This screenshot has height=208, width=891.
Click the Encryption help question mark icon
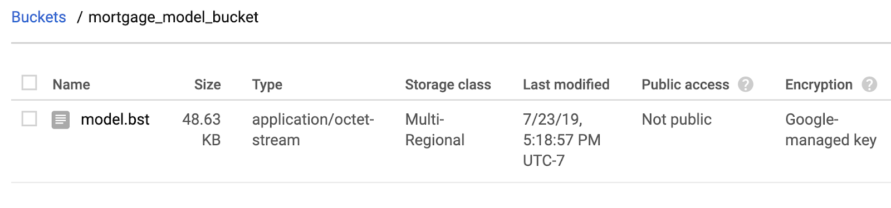tap(869, 85)
